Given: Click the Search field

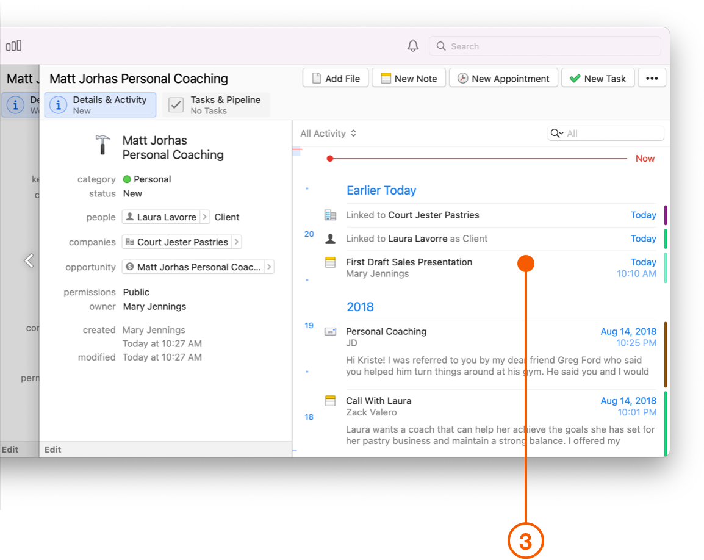Looking at the screenshot, I should pos(545,46).
